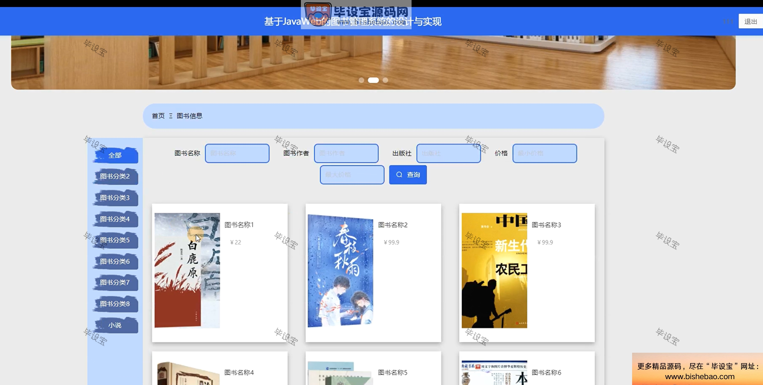Click breadcrumb separator icon after 首页
Image resolution: width=763 pixels, height=385 pixels.
pos(171,116)
